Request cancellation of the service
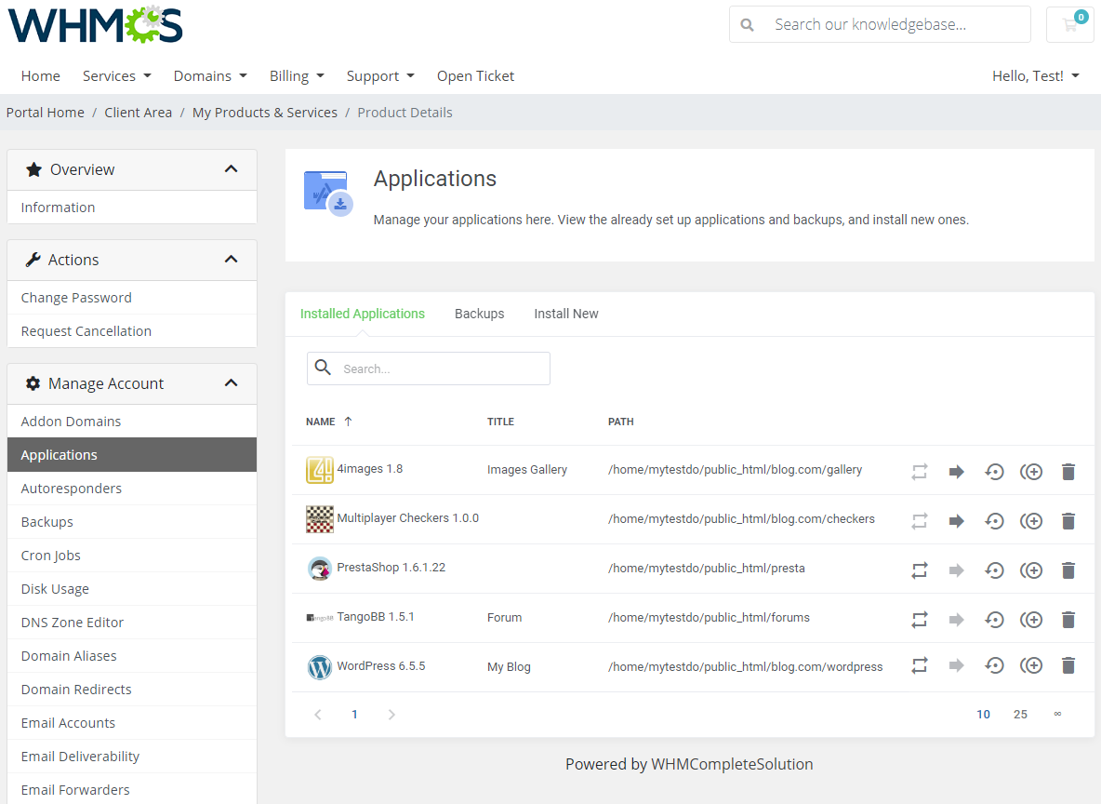Screen dimensions: 1101x804 (86, 330)
